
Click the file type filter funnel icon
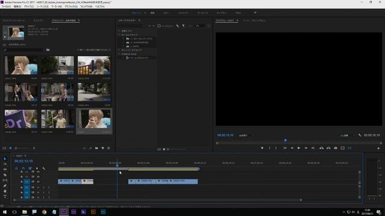(183, 26)
